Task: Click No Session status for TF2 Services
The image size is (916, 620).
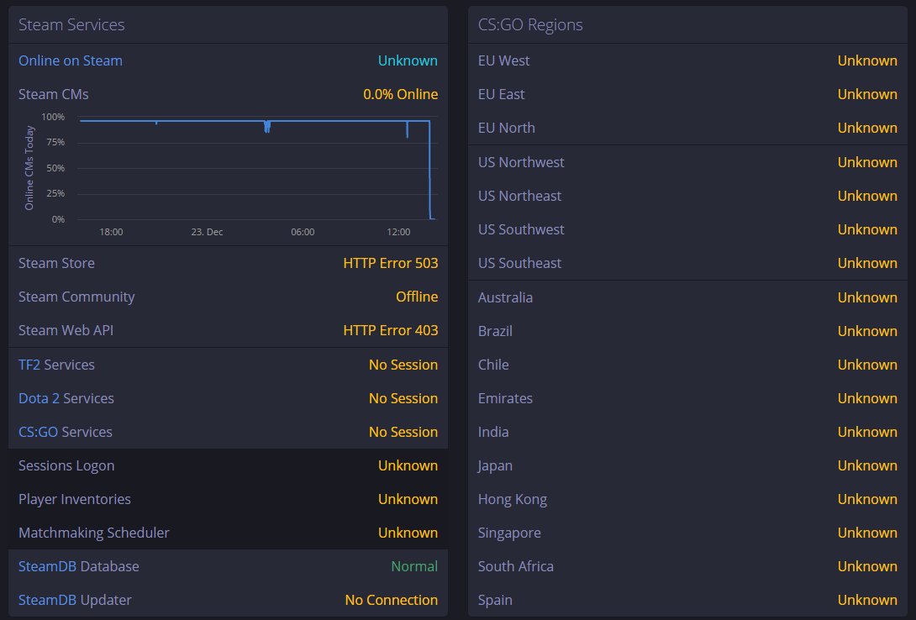Action: [403, 365]
